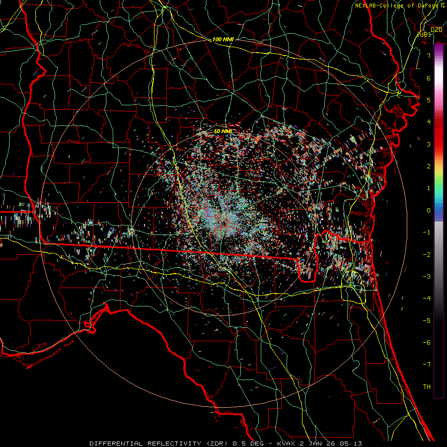Click the legend value -2

tap(427, 254)
